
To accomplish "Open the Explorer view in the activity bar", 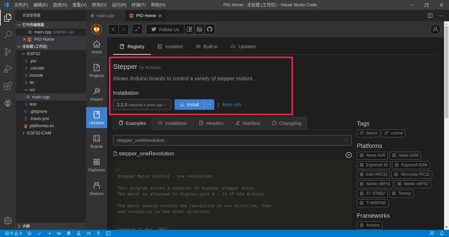I will 8,18.
